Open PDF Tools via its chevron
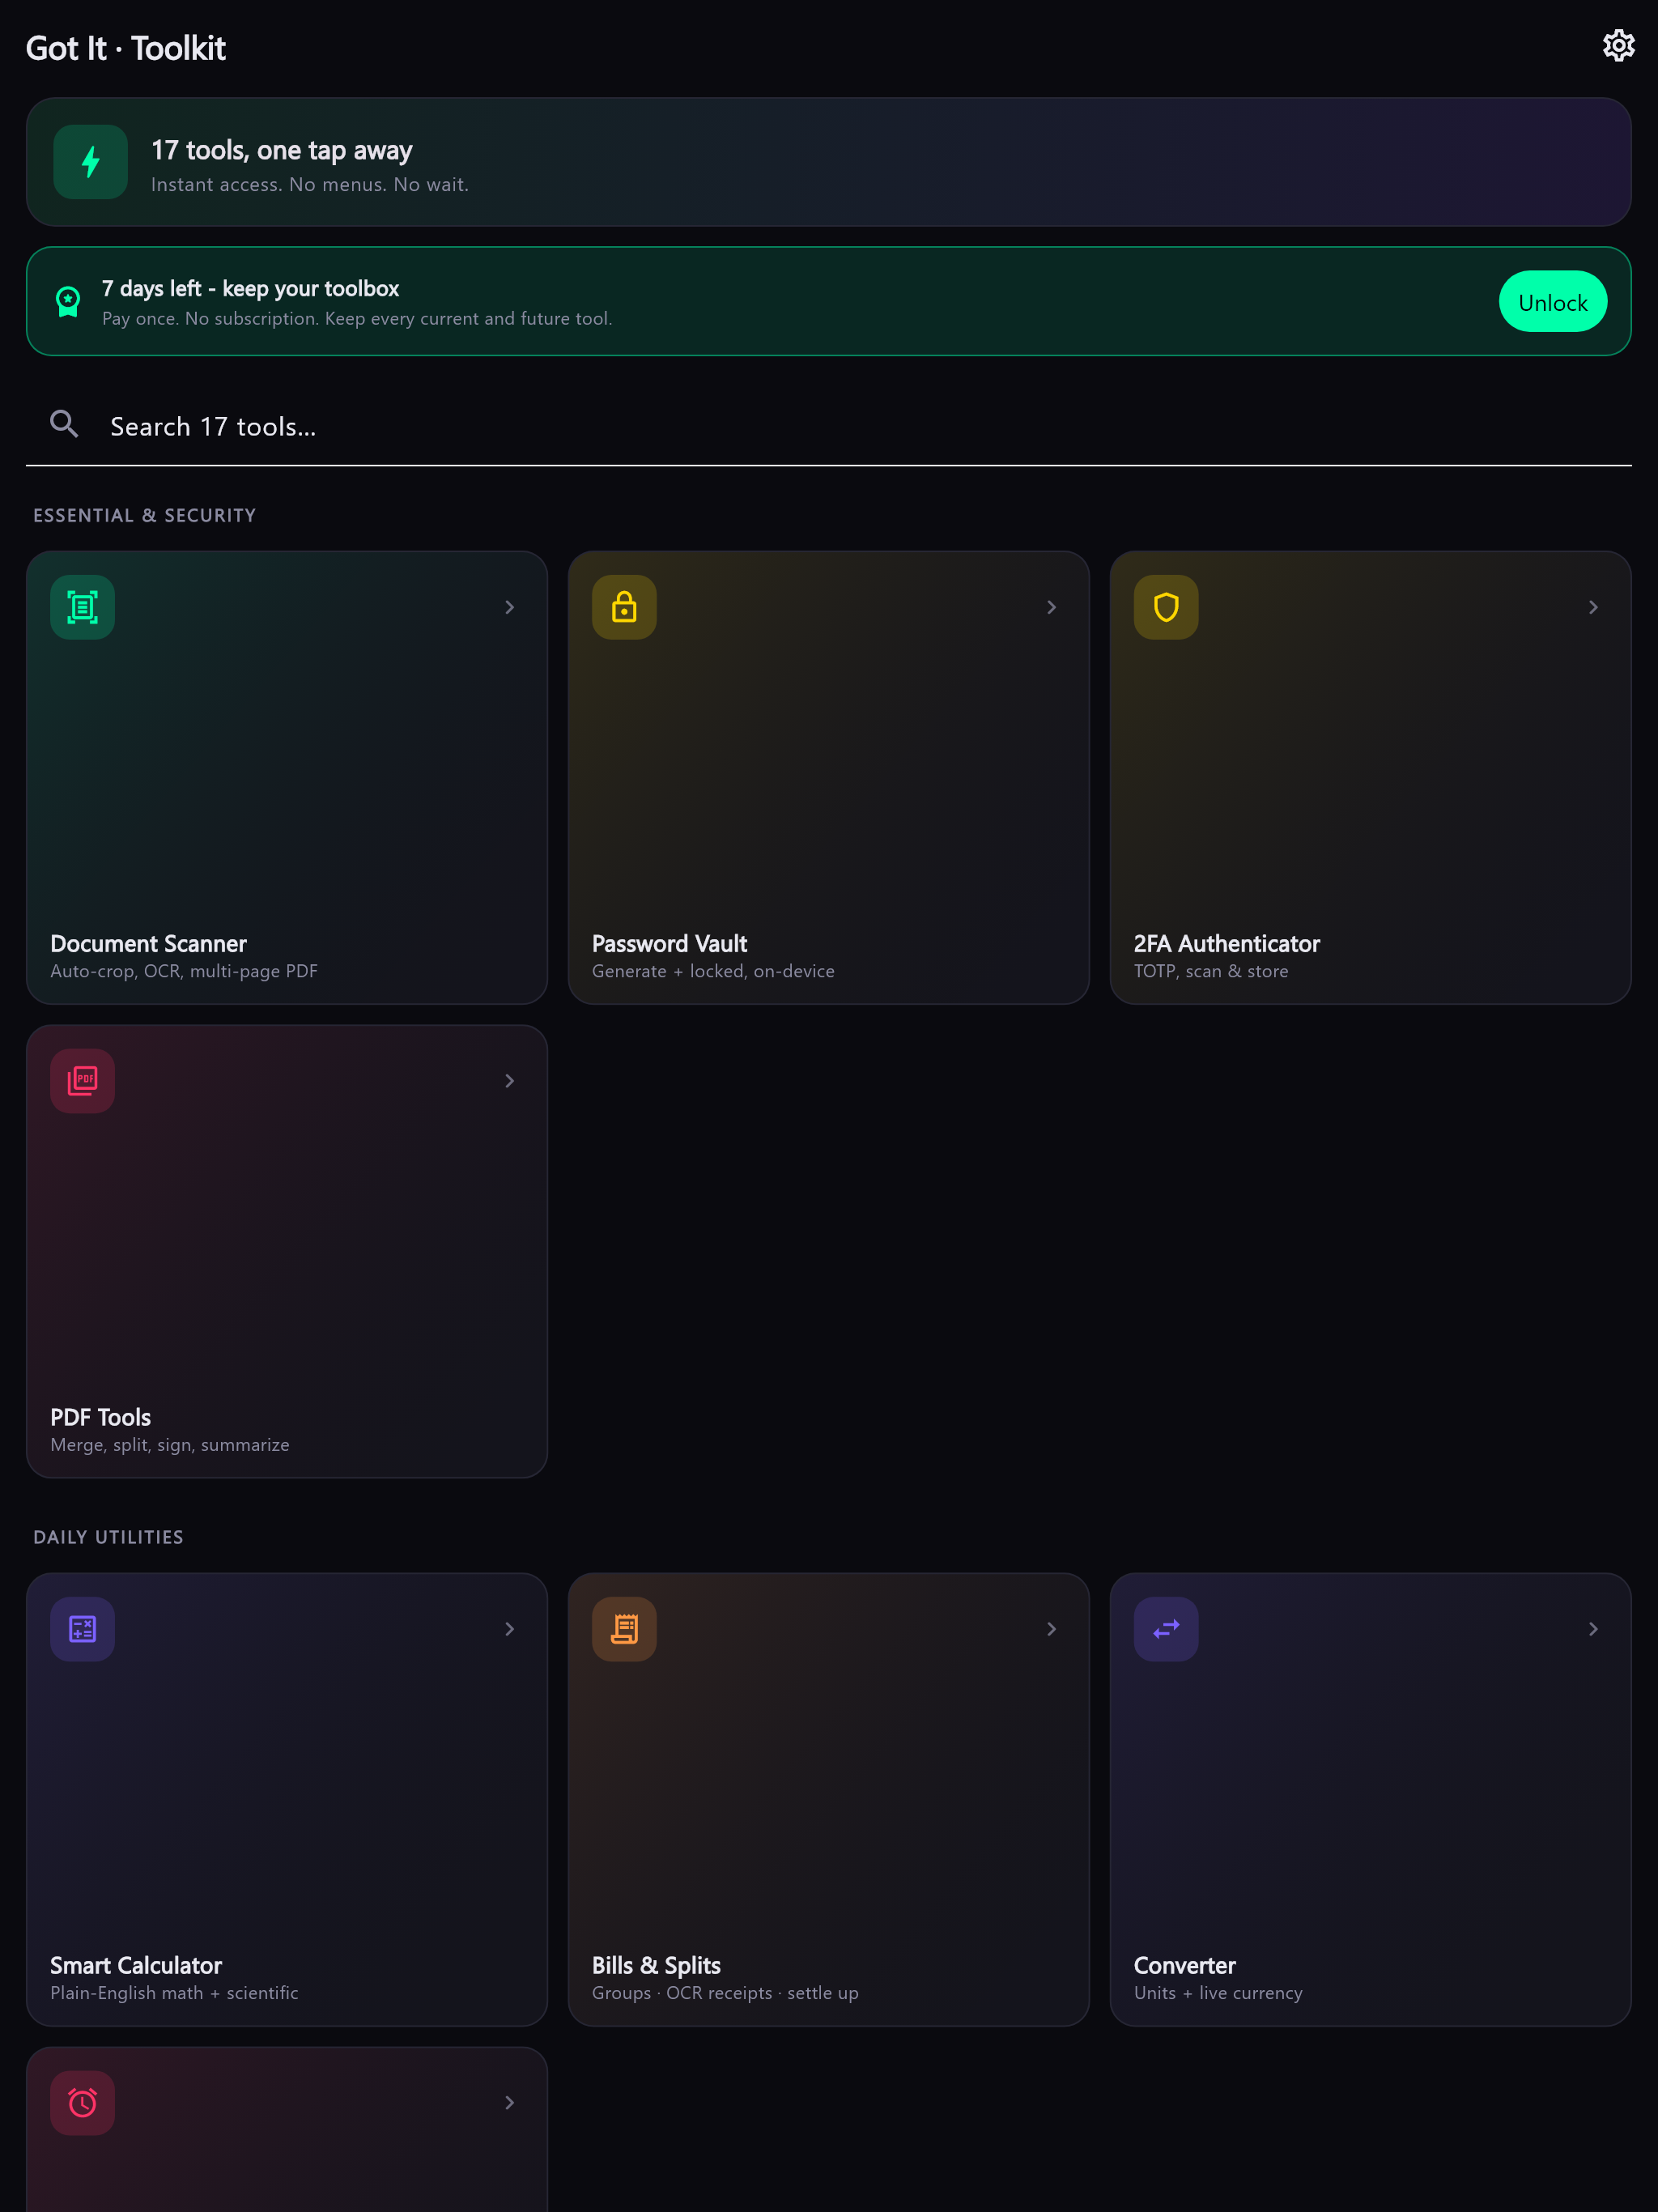The height and width of the screenshot is (2212, 1658). 509,1081
